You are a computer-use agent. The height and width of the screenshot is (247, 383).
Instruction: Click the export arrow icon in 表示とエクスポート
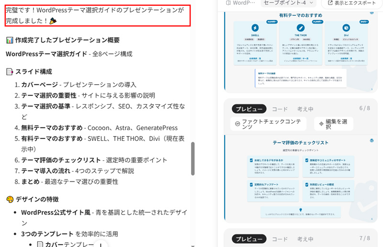330,3
